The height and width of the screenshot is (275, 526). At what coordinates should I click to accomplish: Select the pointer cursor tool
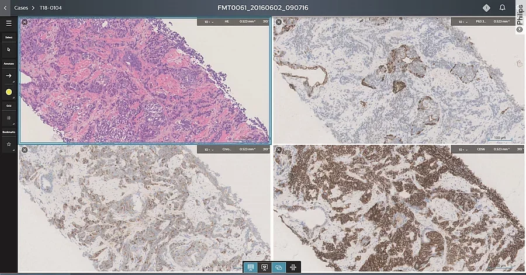(x=9, y=50)
